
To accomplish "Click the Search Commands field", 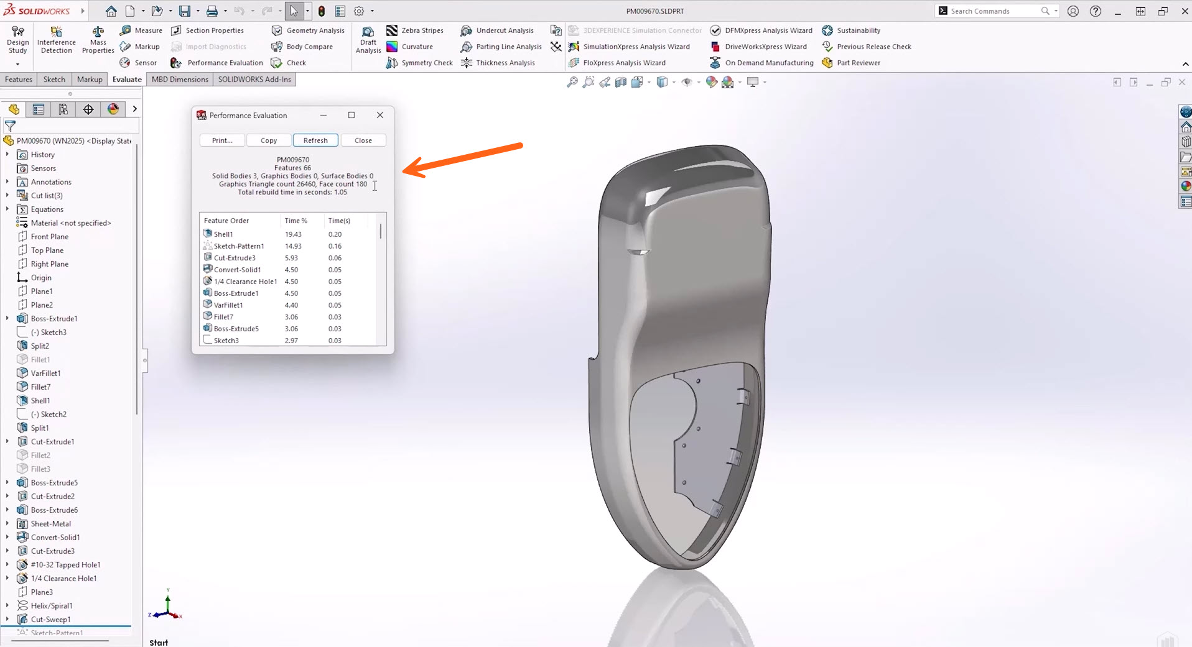I will [x=993, y=11].
